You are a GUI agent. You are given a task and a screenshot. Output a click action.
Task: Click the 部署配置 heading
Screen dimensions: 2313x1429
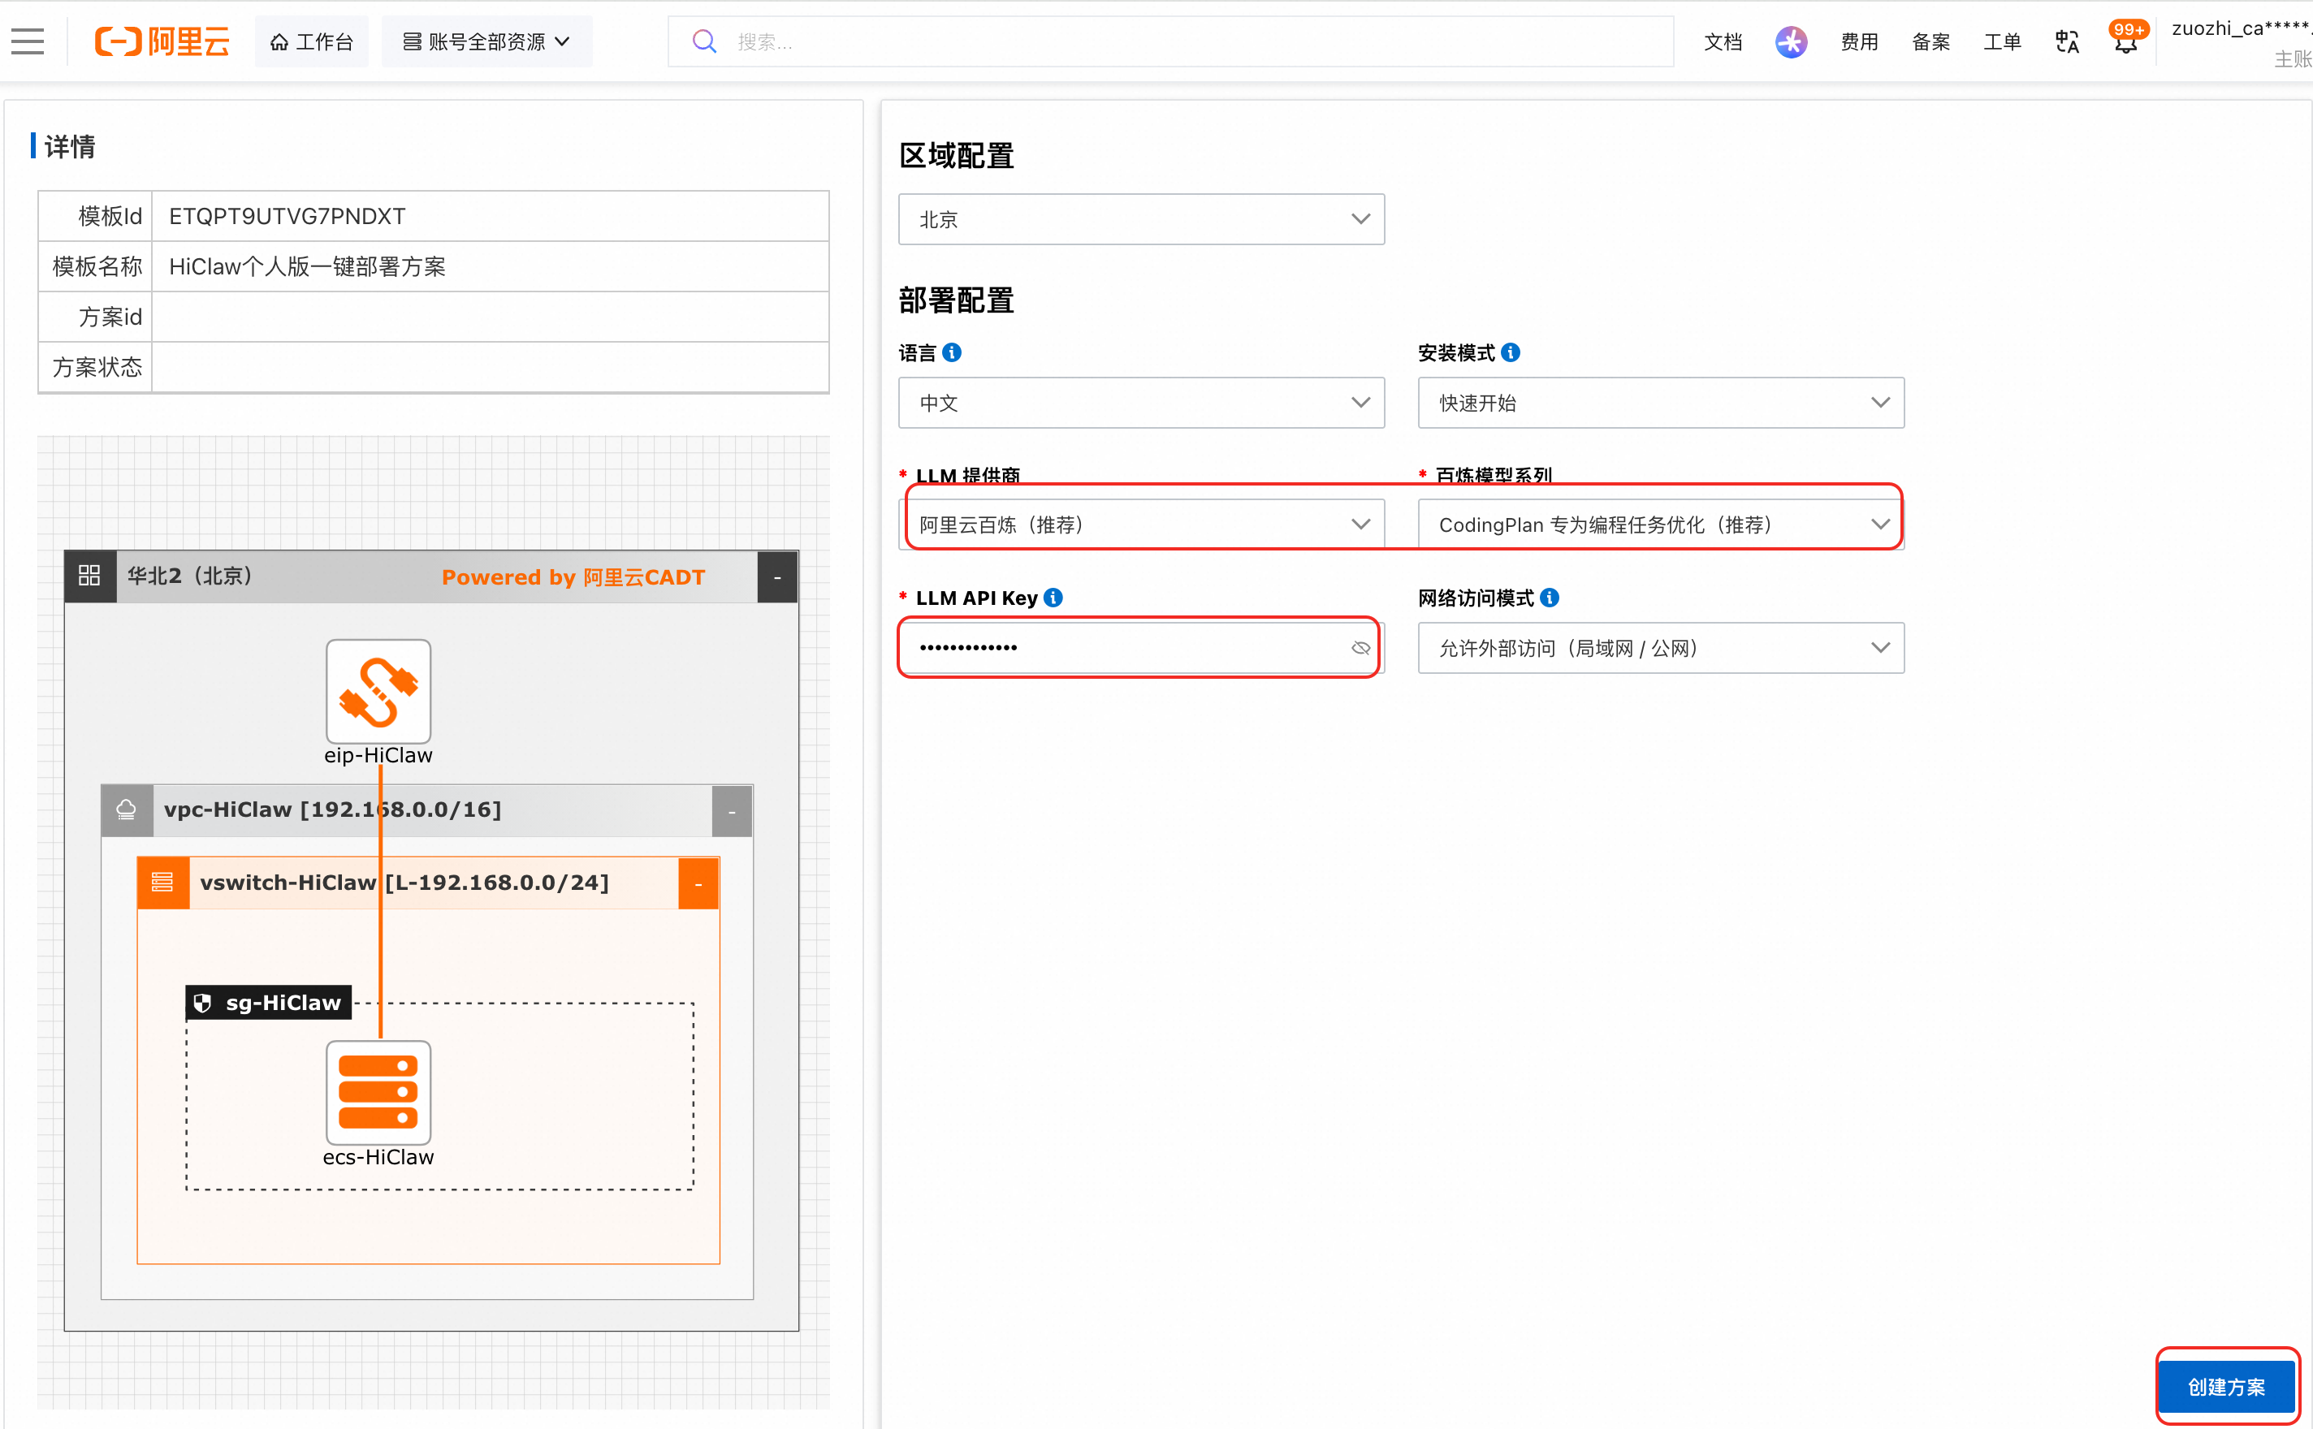tap(956, 300)
